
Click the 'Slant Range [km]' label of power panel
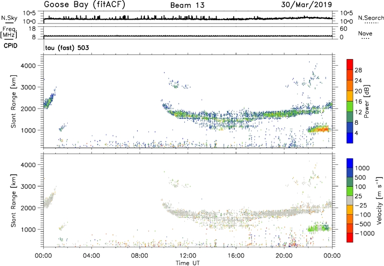pos(13,101)
